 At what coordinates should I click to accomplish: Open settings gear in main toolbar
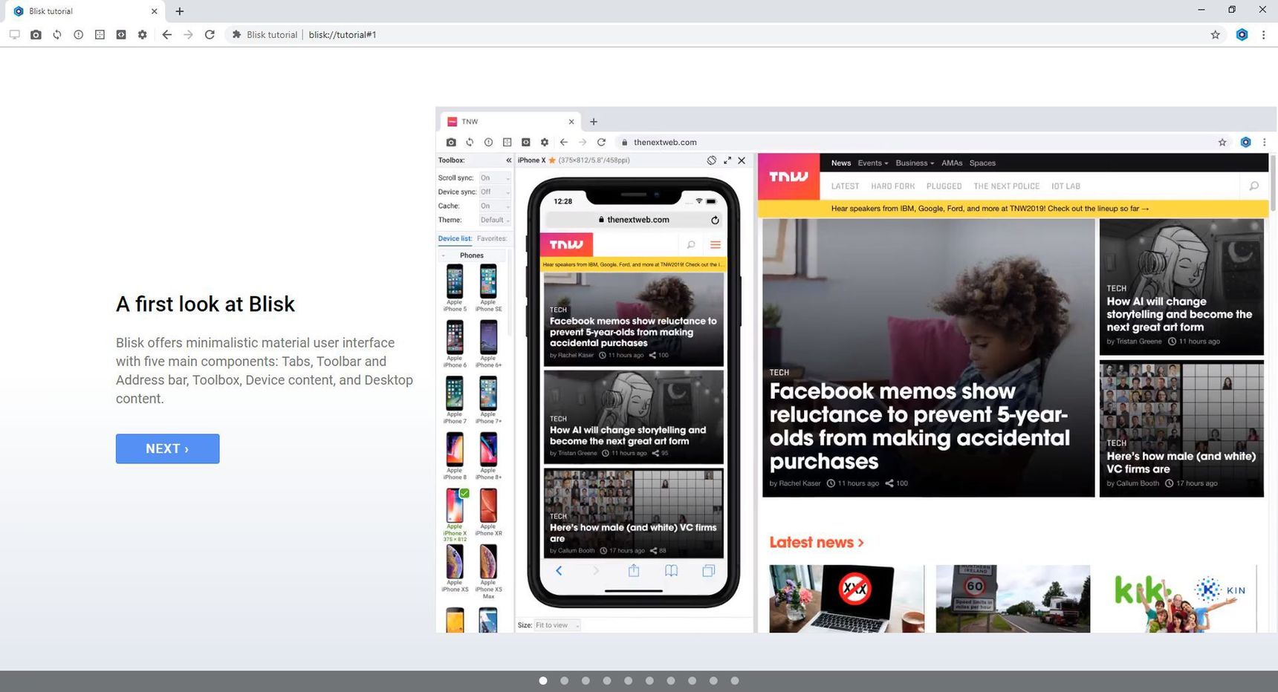coord(143,35)
